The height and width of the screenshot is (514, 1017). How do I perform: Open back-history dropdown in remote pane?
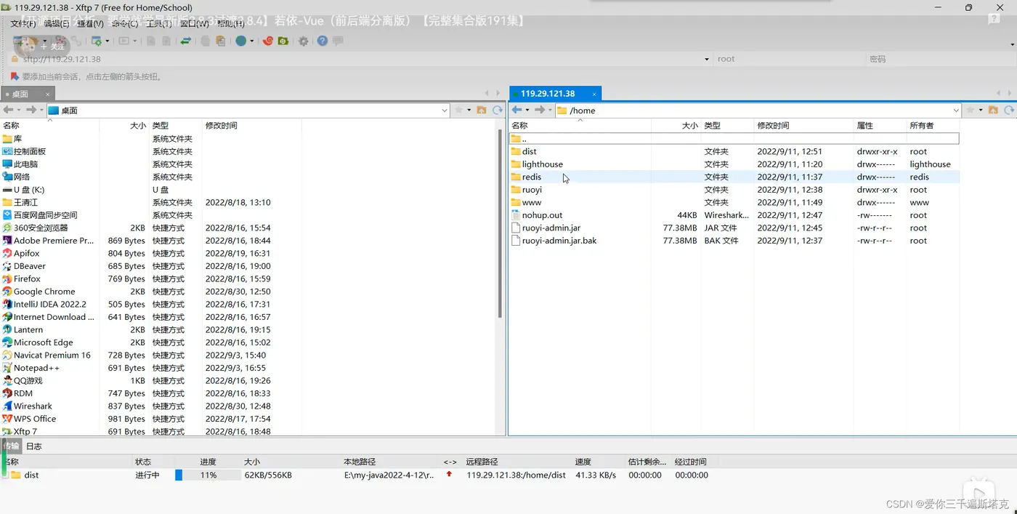(527, 111)
